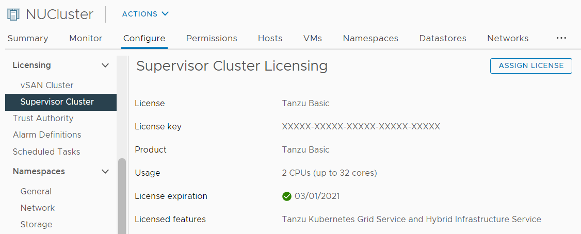Go to the Hosts tab

(270, 39)
